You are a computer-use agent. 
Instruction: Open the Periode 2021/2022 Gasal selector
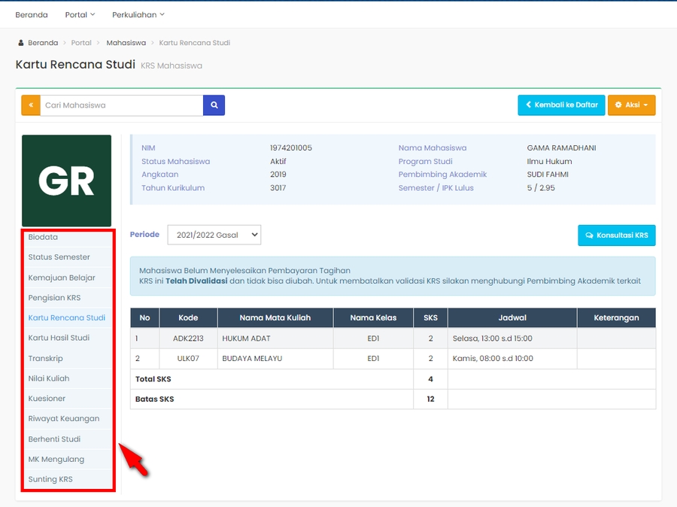click(x=214, y=235)
